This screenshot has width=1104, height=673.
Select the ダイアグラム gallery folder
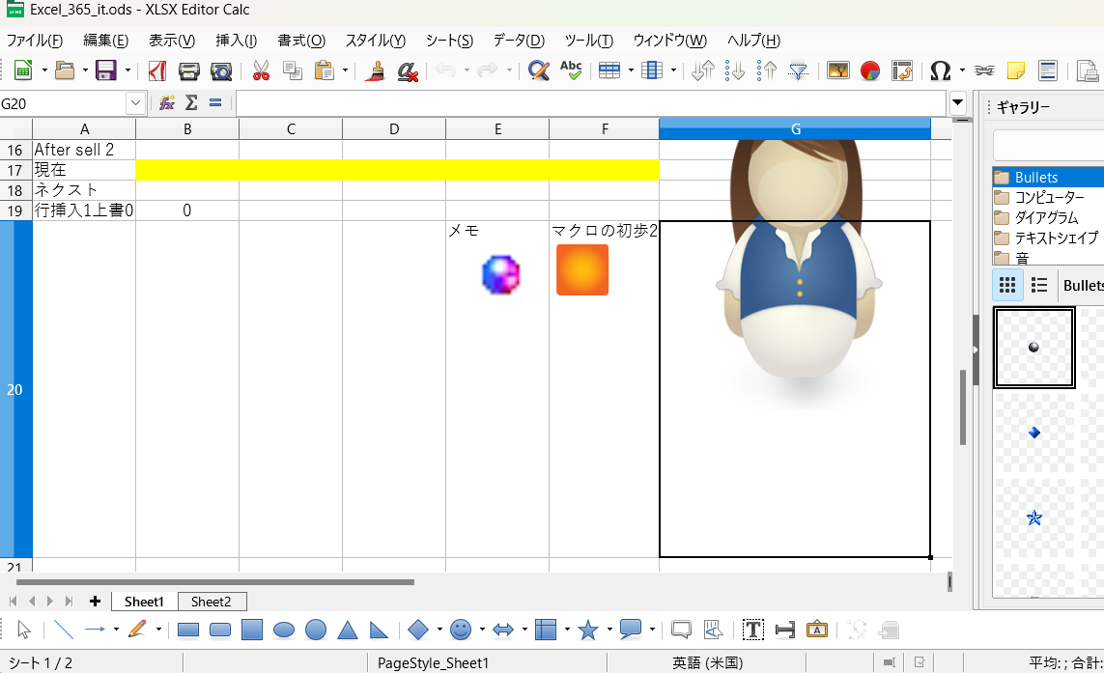pos(1048,217)
